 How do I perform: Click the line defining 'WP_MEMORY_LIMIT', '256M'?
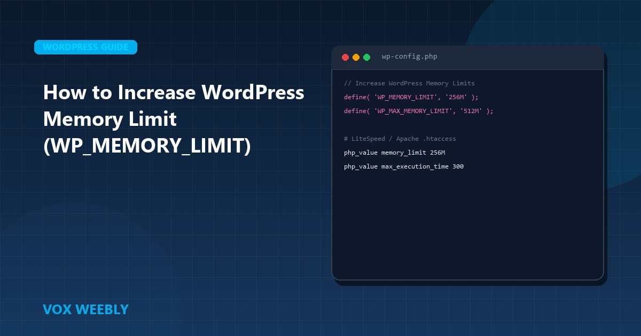pos(411,97)
